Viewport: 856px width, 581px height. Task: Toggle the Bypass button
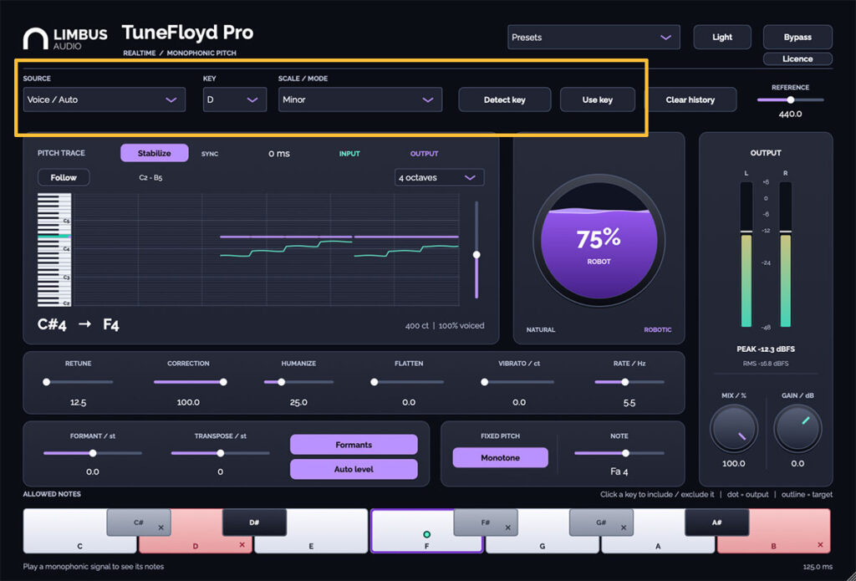coord(797,37)
